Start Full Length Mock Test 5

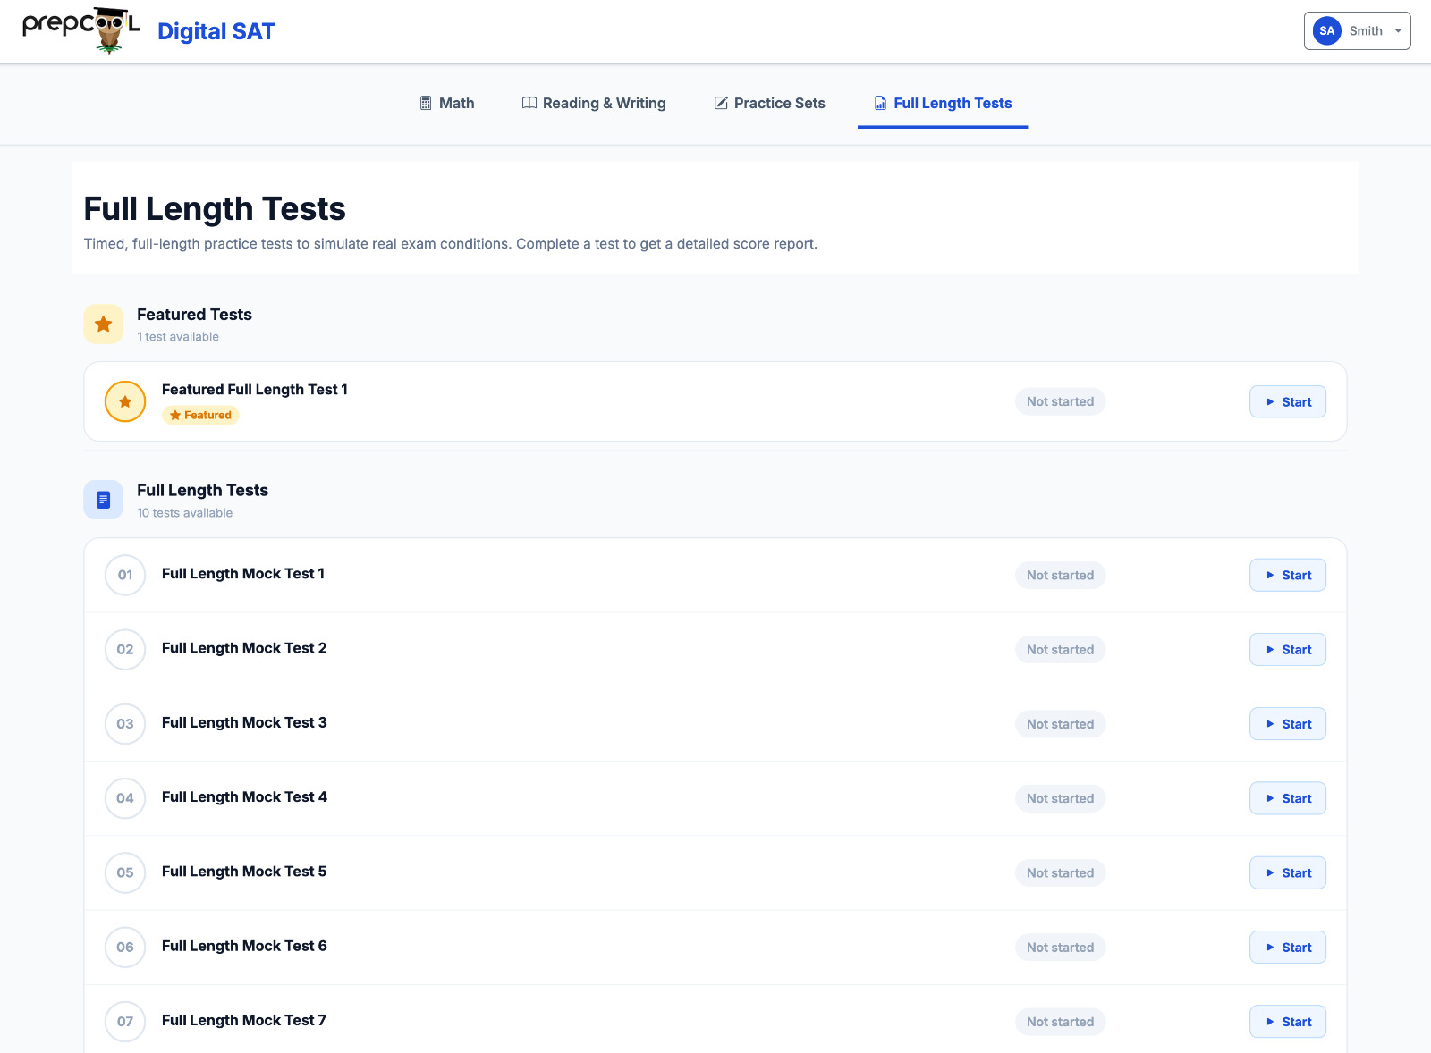(x=1288, y=872)
